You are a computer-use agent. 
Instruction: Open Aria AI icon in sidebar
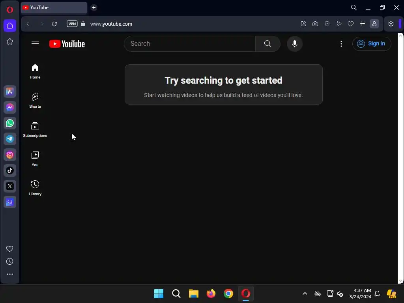(x=10, y=92)
